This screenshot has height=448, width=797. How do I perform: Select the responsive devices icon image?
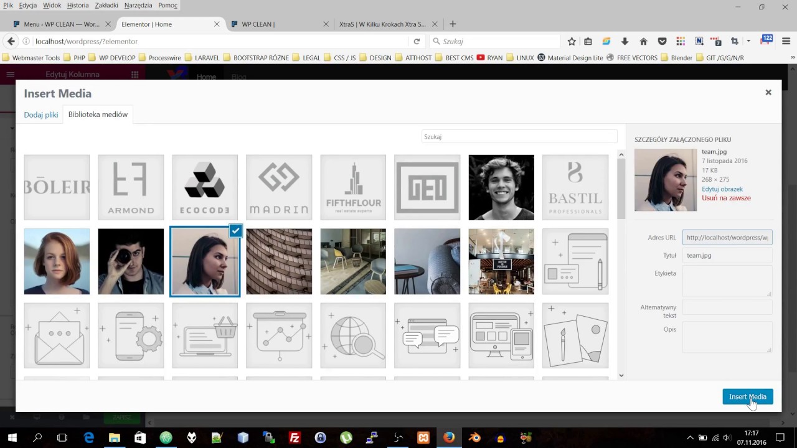[x=501, y=335]
